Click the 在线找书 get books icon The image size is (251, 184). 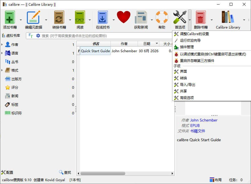coord(103,17)
